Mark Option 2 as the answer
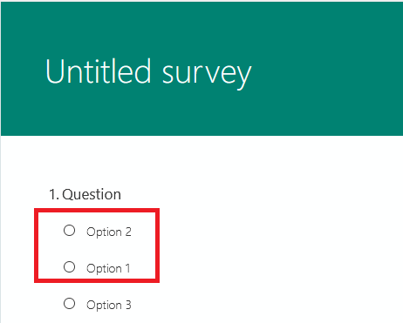The height and width of the screenshot is (323, 403). (x=69, y=231)
